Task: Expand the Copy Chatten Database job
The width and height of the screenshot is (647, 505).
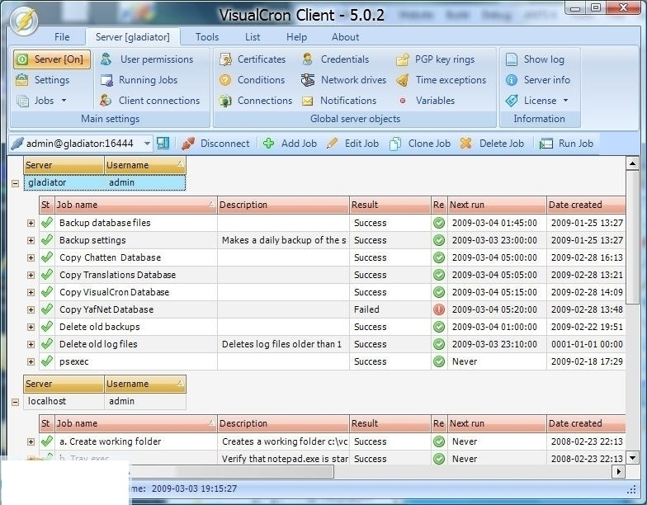Action: point(31,257)
